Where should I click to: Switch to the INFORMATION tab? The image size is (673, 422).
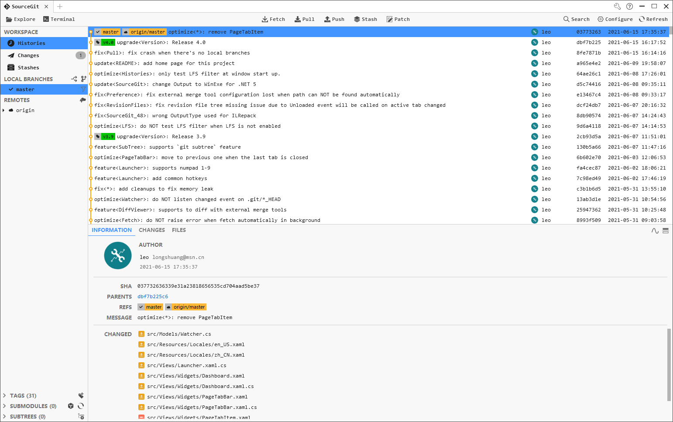click(112, 230)
